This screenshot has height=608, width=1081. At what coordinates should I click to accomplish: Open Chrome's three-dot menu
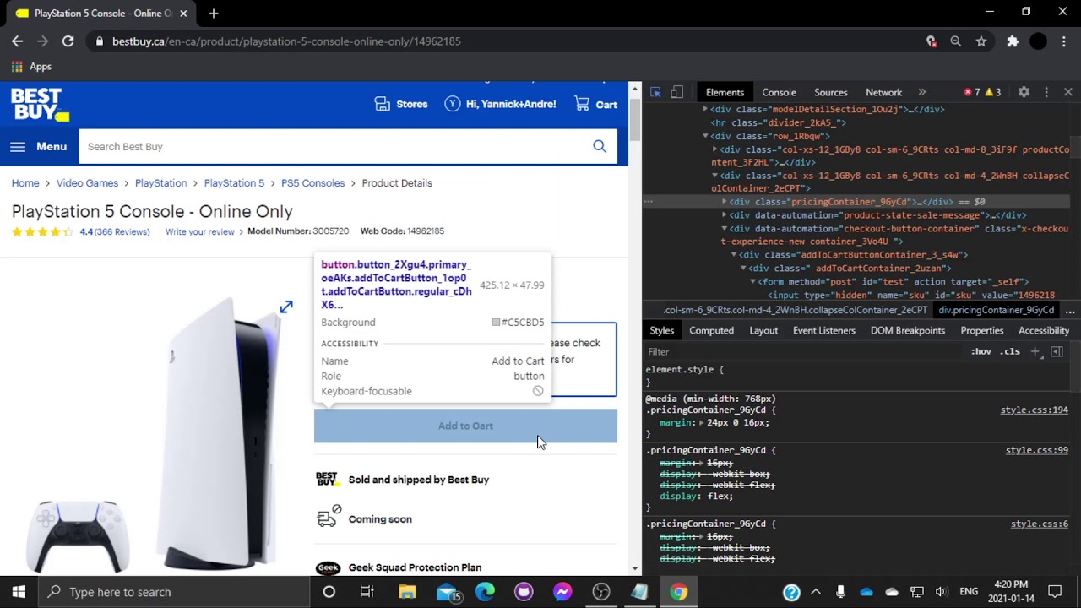(x=1065, y=41)
